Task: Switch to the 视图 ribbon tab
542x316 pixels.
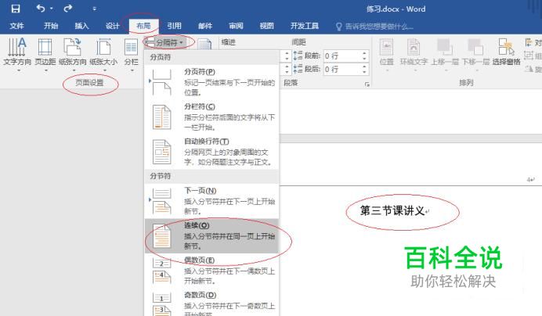Action: (x=267, y=26)
